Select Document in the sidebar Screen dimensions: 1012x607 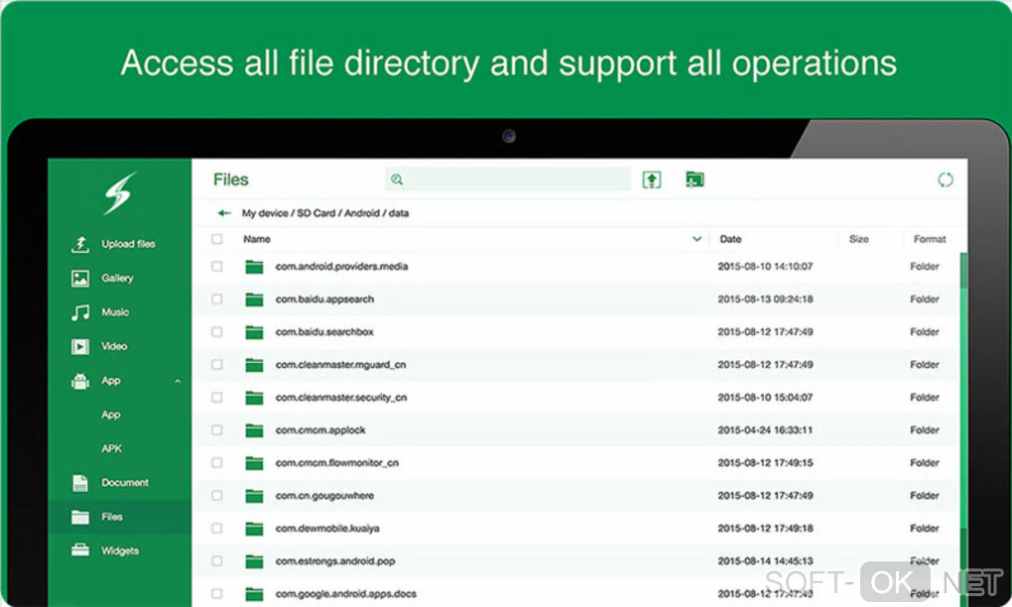click(x=125, y=482)
